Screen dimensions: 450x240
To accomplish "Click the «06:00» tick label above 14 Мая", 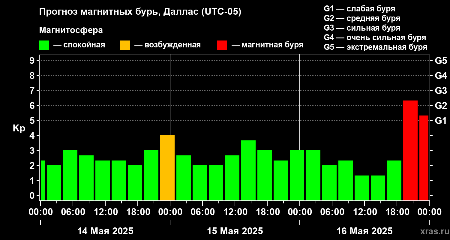I will (73, 212).
